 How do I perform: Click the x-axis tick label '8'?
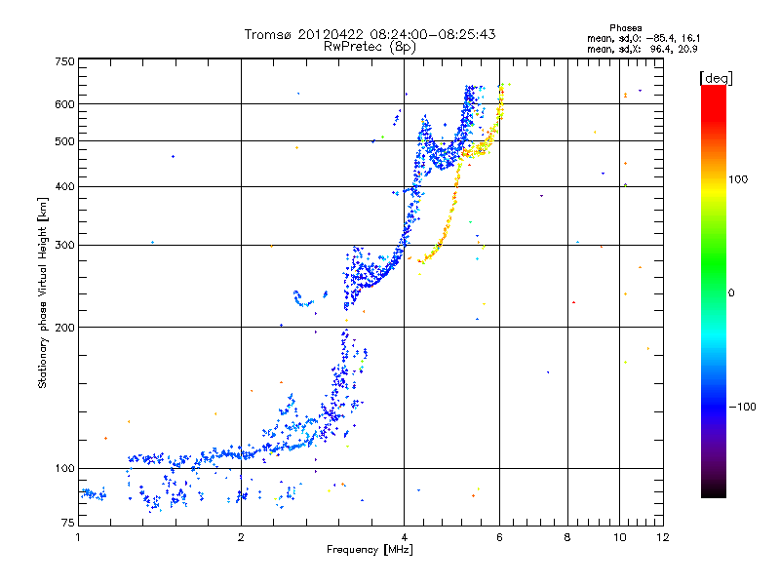(x=567, y=537)
